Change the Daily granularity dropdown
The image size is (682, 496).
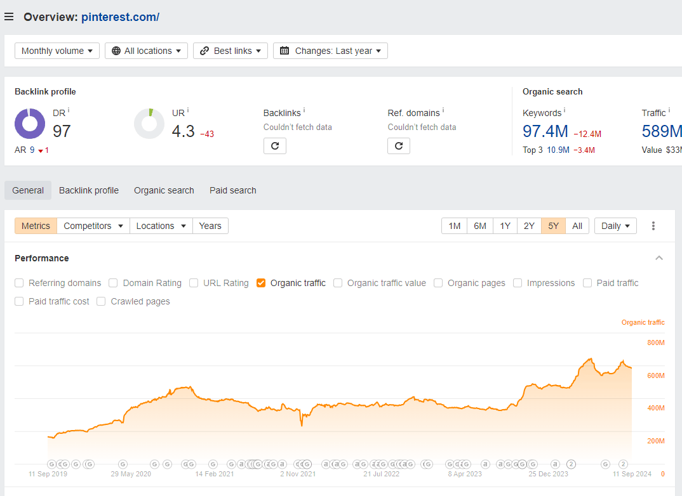pos(615,226)
